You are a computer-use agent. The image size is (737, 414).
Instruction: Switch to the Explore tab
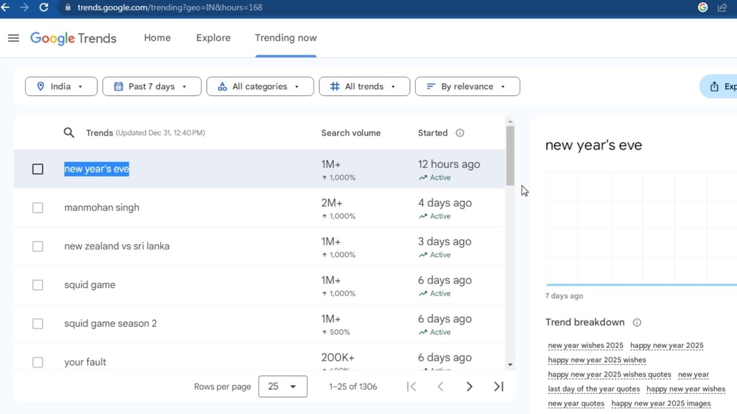(213, 38)
